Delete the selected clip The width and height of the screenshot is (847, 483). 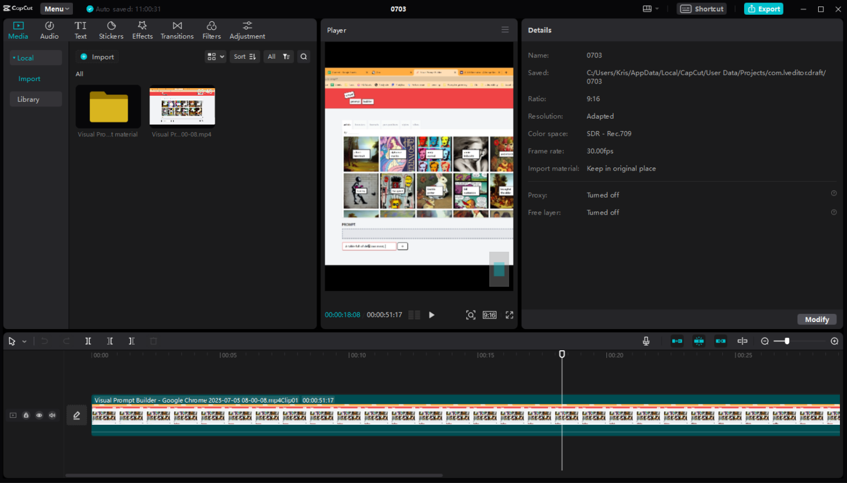click(x=154, y=341)
